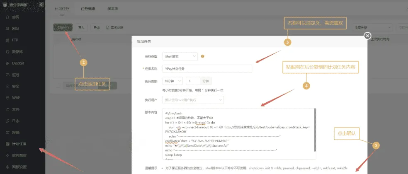This screenshot has width=408, height=174.
Task: Click the 温馨提示 safety notice text
Action: pyautogui.click(x=256, y=168)
